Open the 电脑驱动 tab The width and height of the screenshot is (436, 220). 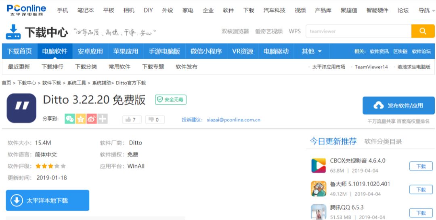point(276,51)
